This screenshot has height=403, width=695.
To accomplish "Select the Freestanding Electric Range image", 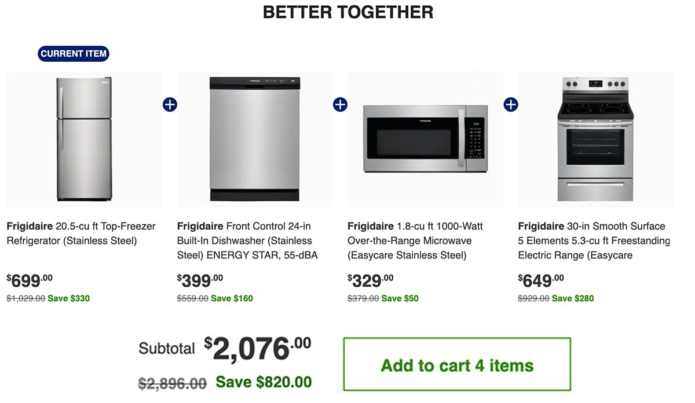I will click(595, 139).
